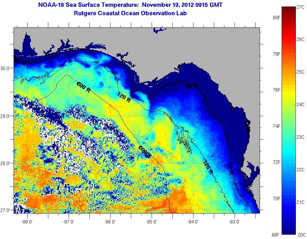Image resolution: width=307 pixels, height=239 pixels.
Task: Click the 30 0' latitude axis label
Action: coord(6,68)
